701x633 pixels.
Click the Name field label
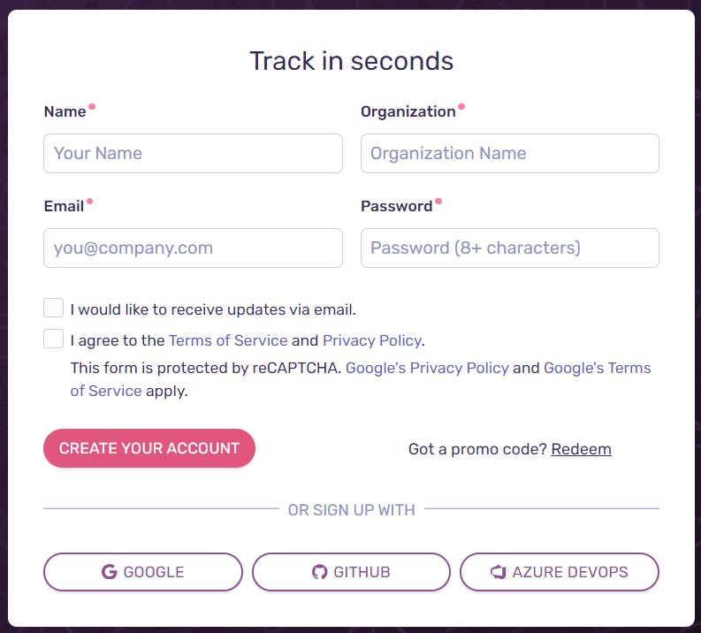[65, 111]
